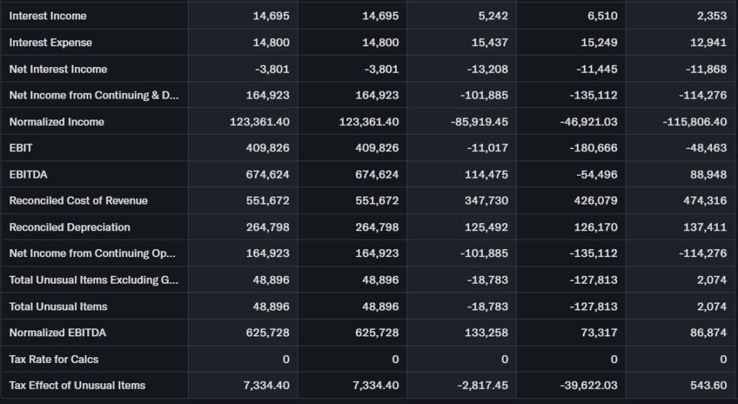Select the Interest Expense value 12,941
Screen dimensions: 738x404
pyautogui.click(x=712, y=42)
